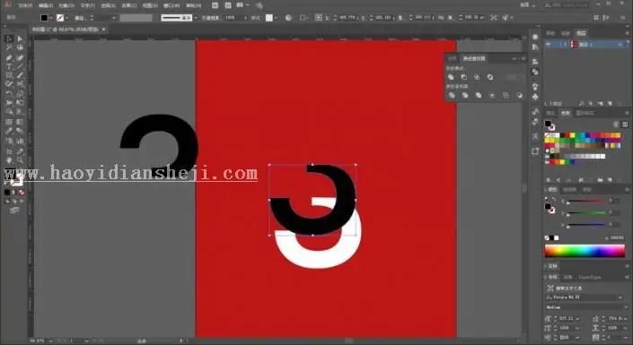
Task: Select the Type tool
Action: [x=9, y=66]
